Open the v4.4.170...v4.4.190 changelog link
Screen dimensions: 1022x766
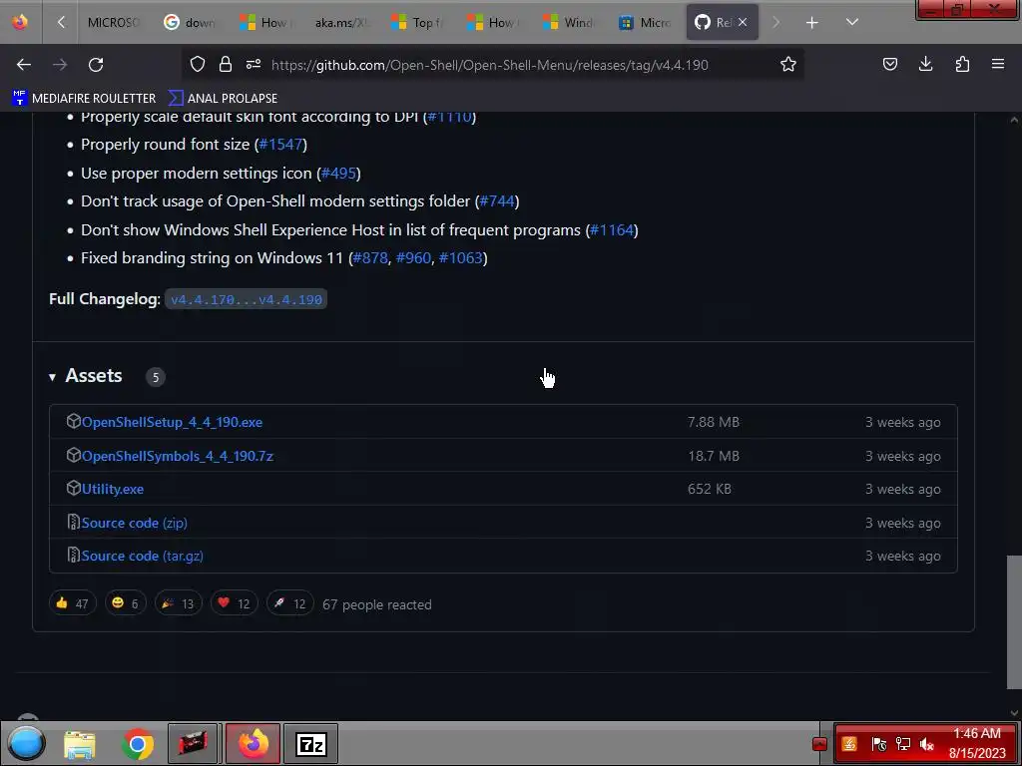[x=247, y=299]
